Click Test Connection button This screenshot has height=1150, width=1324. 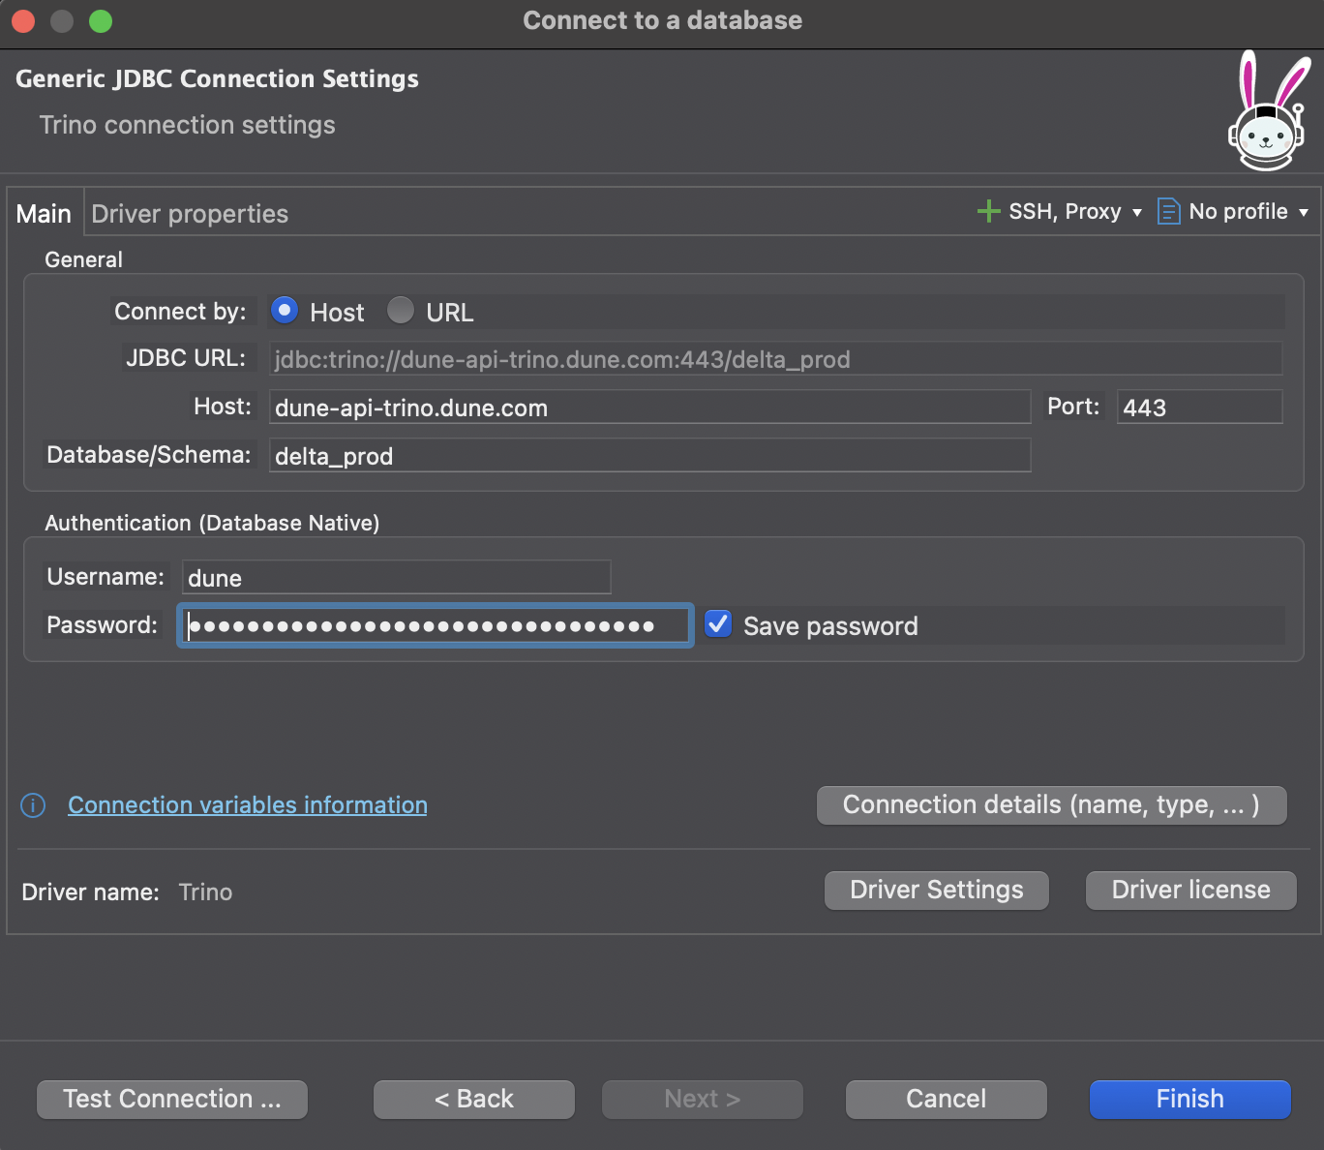point(172,1100)
